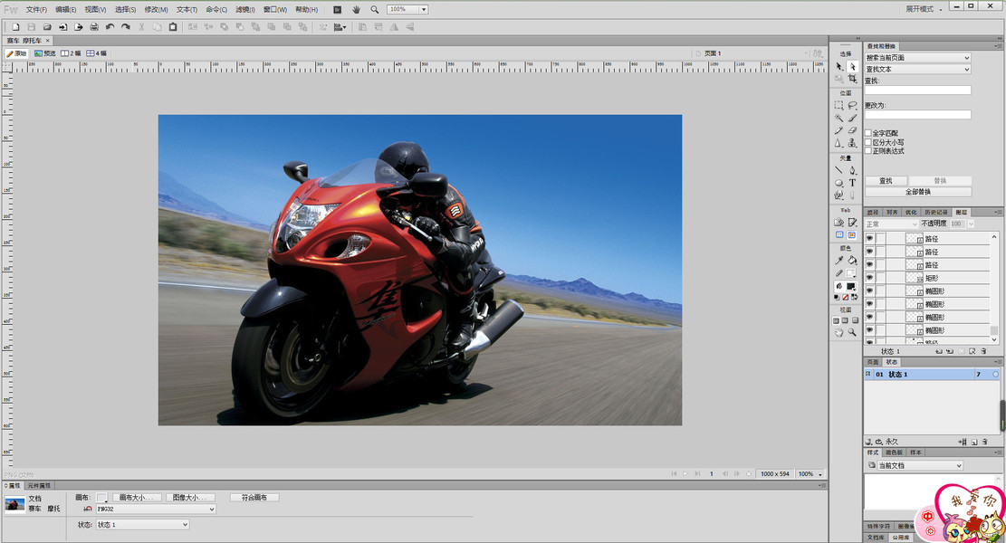Screen dimensions: 1006x543
Task: Select the Paint Bucket tool
Action: (852, 261)
